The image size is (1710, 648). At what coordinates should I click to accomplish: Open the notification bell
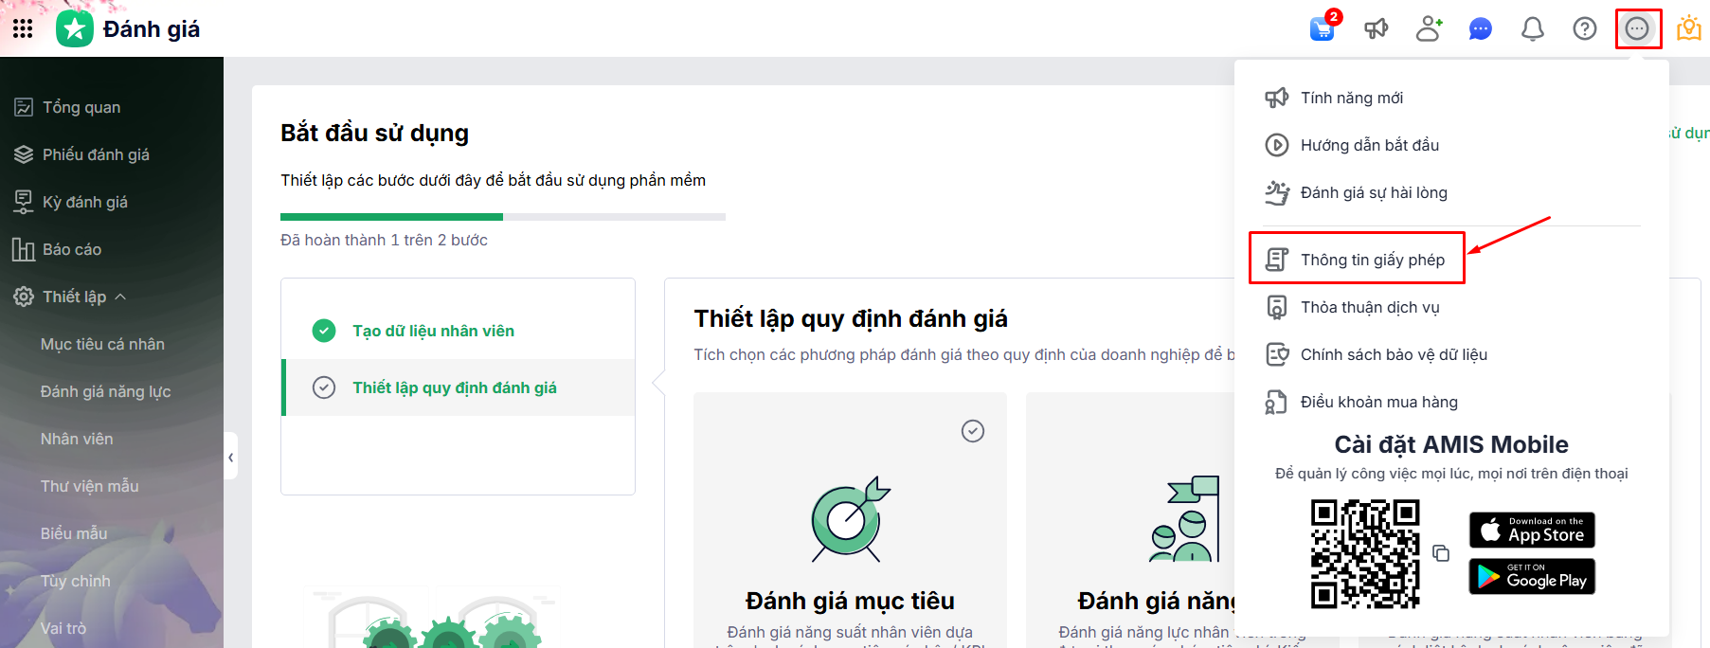coord(1533,29)
